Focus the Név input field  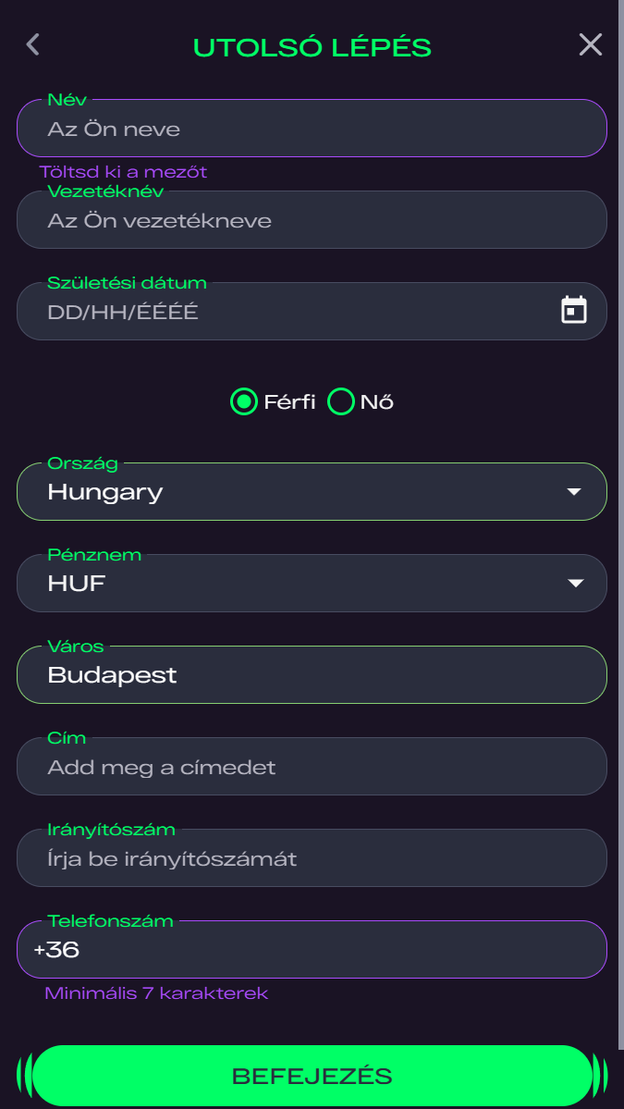pyautogui.click(x=311, y=129)
